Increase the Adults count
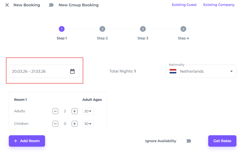Screen dimensions: 242x152 [x=74, y=111]
